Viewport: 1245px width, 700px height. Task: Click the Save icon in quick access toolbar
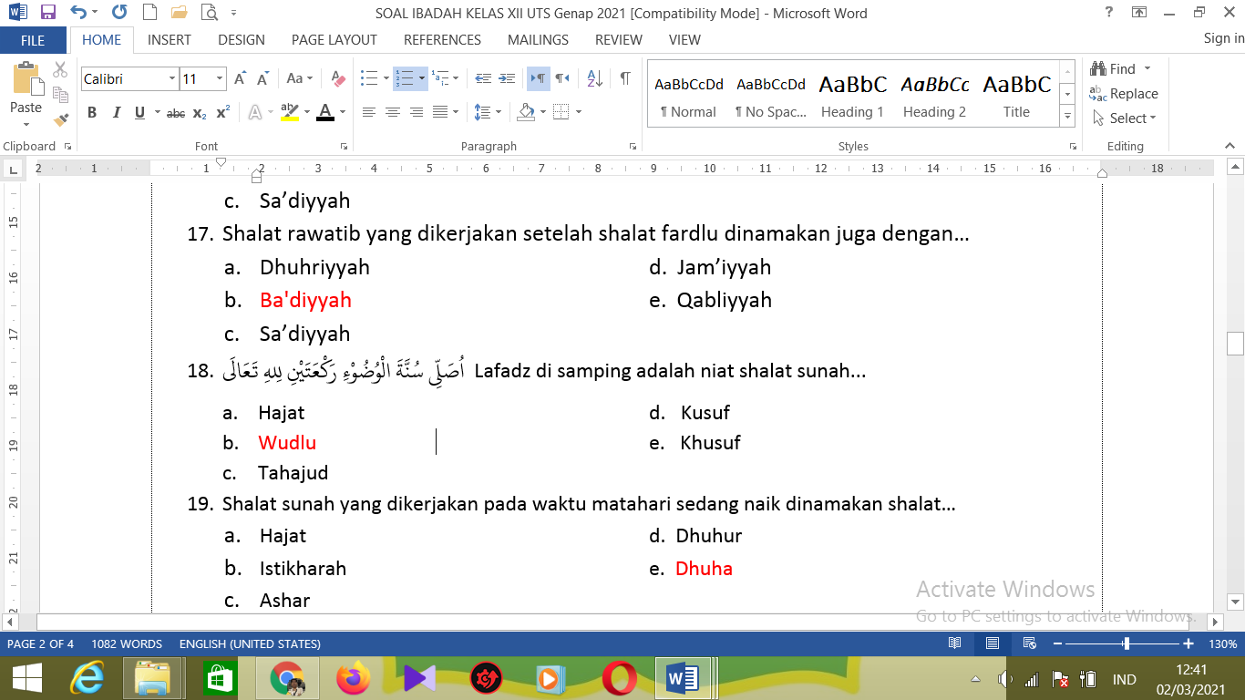48,13
